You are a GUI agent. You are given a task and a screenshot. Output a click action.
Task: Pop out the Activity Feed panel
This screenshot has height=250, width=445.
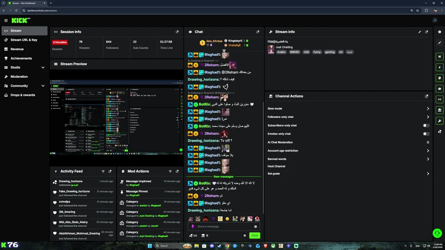coord(110,172)
